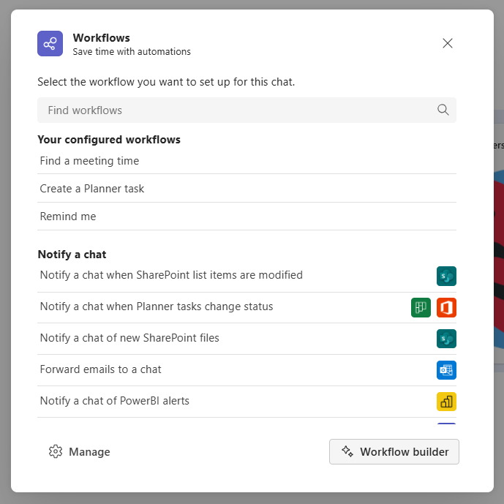
Task: Click the orange Office icon
Action: [x=446, y=308]
